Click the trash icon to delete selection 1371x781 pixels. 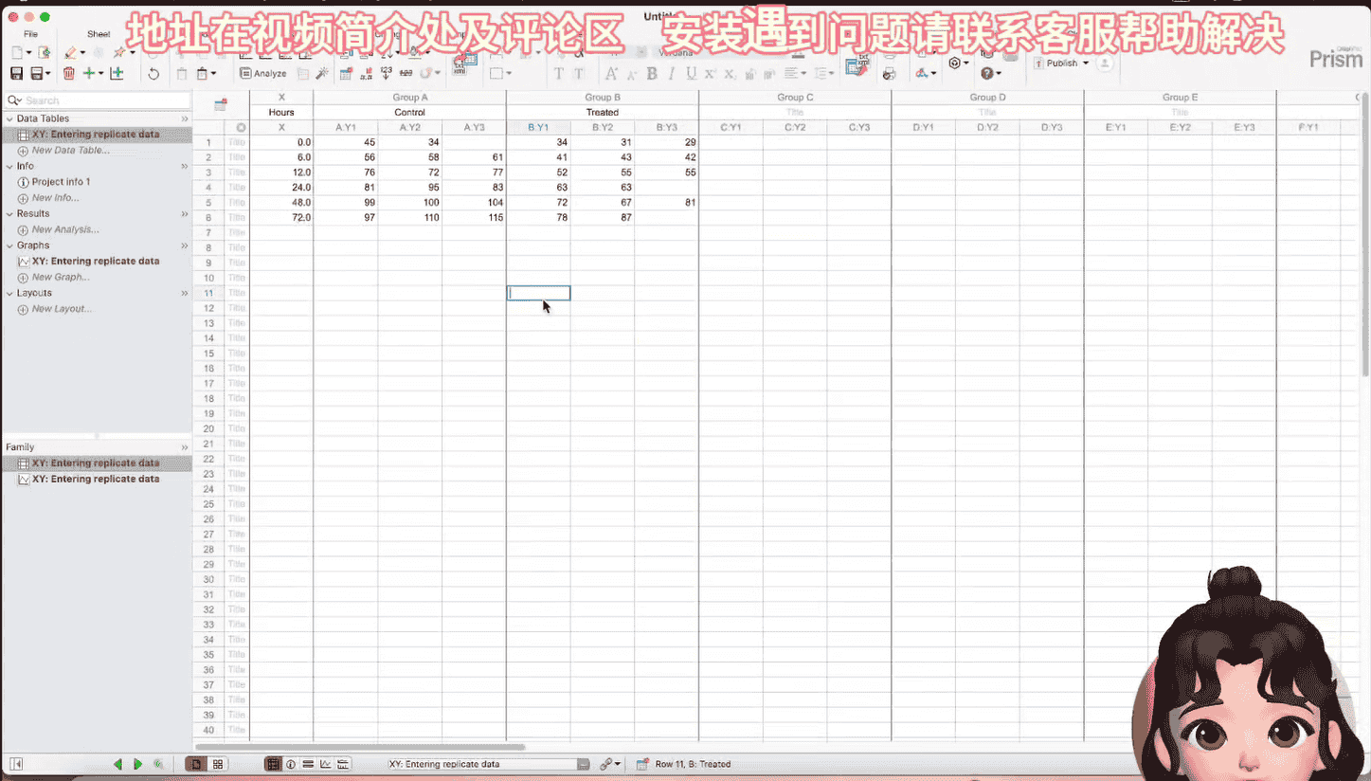pyautogui.click(x=67, y=73)
